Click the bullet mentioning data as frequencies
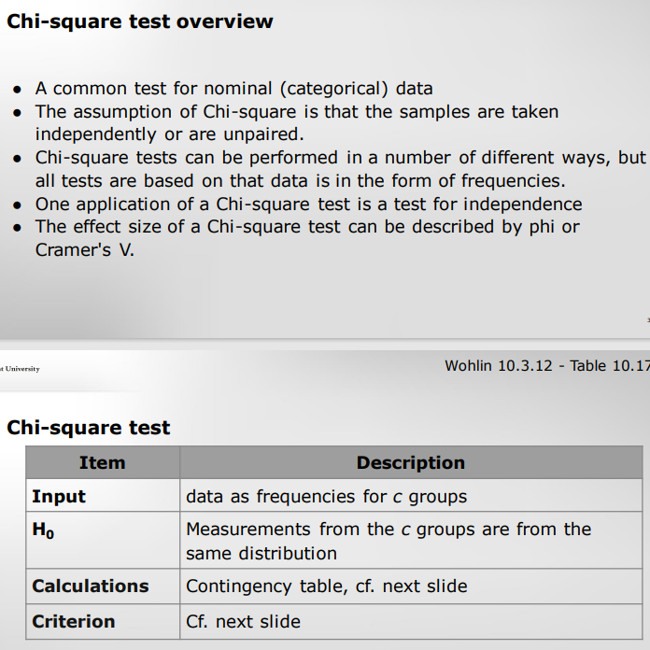The width and height of the screenshot is (650, 650). click(x=340, y=169)
